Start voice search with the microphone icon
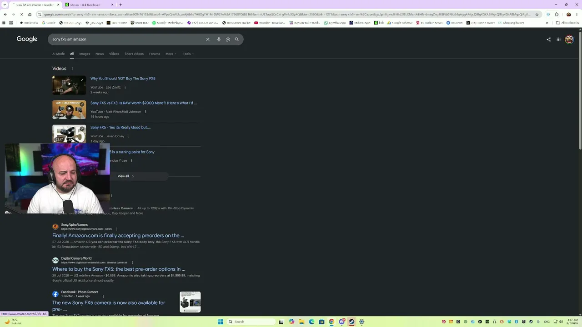This screenshot has height=327, width=582. (219, 40)
